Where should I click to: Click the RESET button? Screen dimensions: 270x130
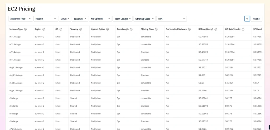tap(256, 19)
